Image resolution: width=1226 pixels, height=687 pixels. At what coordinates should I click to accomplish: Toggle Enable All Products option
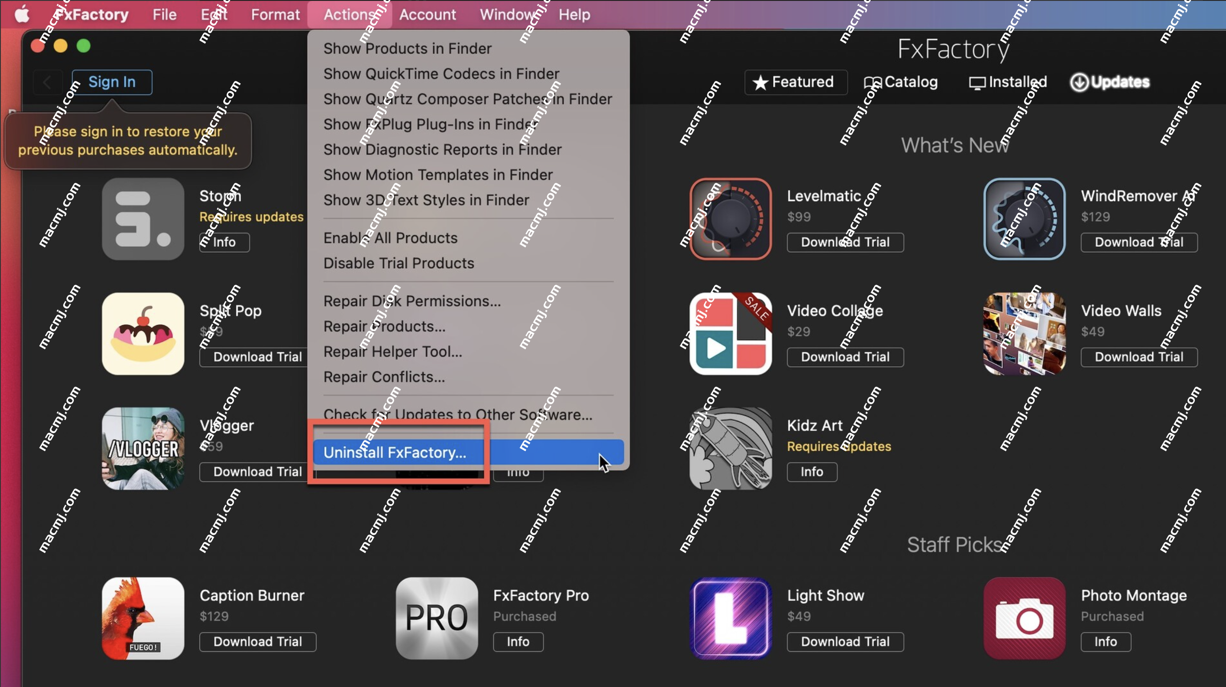[390, 238]
